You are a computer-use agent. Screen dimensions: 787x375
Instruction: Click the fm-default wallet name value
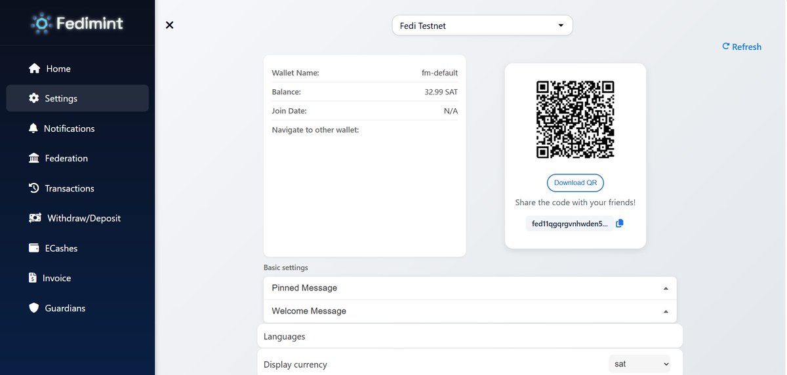point(439,73)
